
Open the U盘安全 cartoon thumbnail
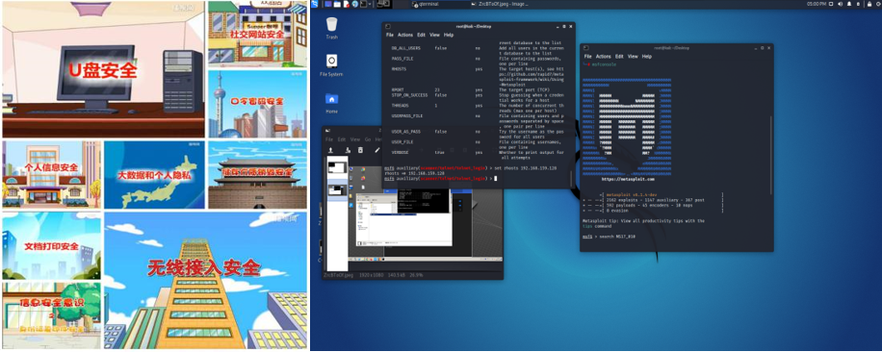tap(103, 69)
